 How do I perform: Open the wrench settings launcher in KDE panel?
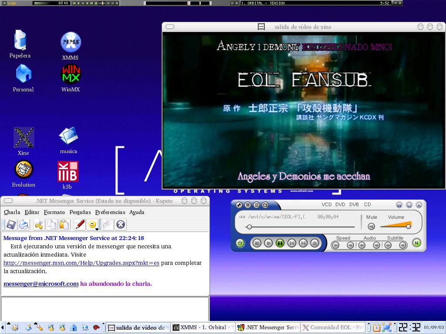[39, 327]
